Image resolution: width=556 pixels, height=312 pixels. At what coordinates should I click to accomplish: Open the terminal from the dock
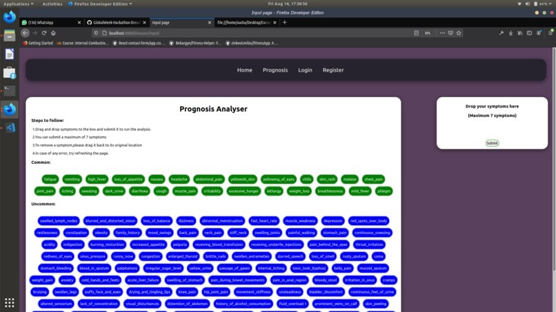tap(10, 91)
